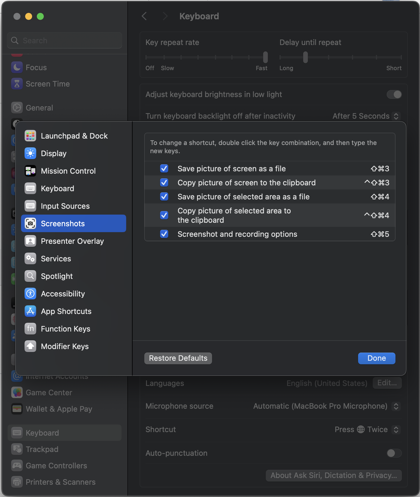
Task: Click the Launchpad & Dock icon
Action: point(30,136)
